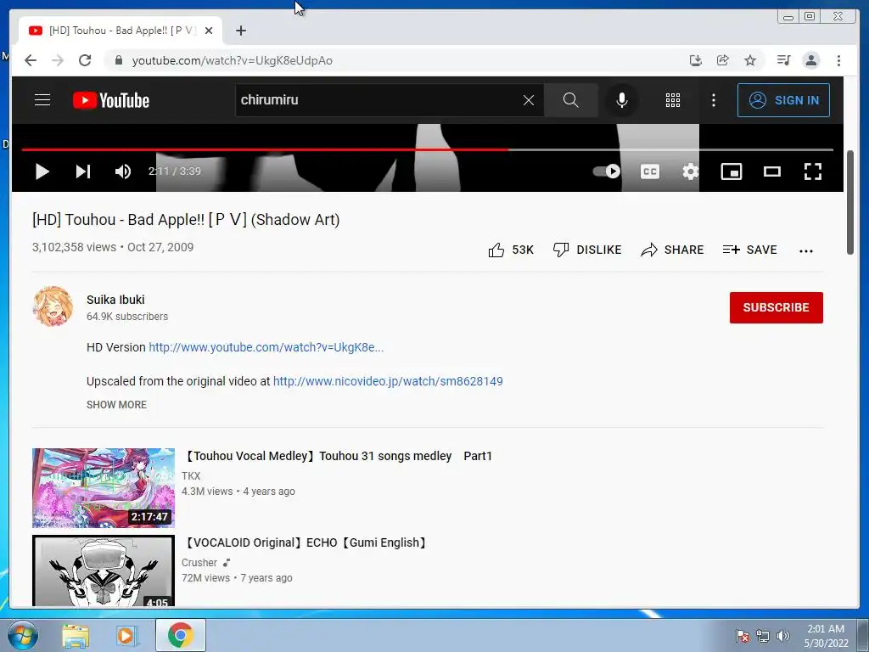
Task: Mute the video volume
Action: pyautogui.click(x=122, y=171)
